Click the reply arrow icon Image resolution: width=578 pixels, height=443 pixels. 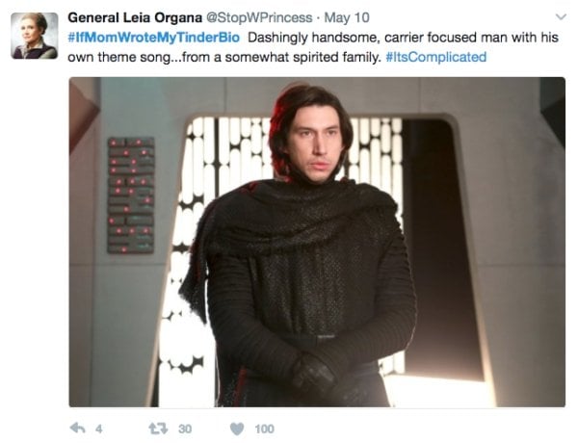(78, 429)
